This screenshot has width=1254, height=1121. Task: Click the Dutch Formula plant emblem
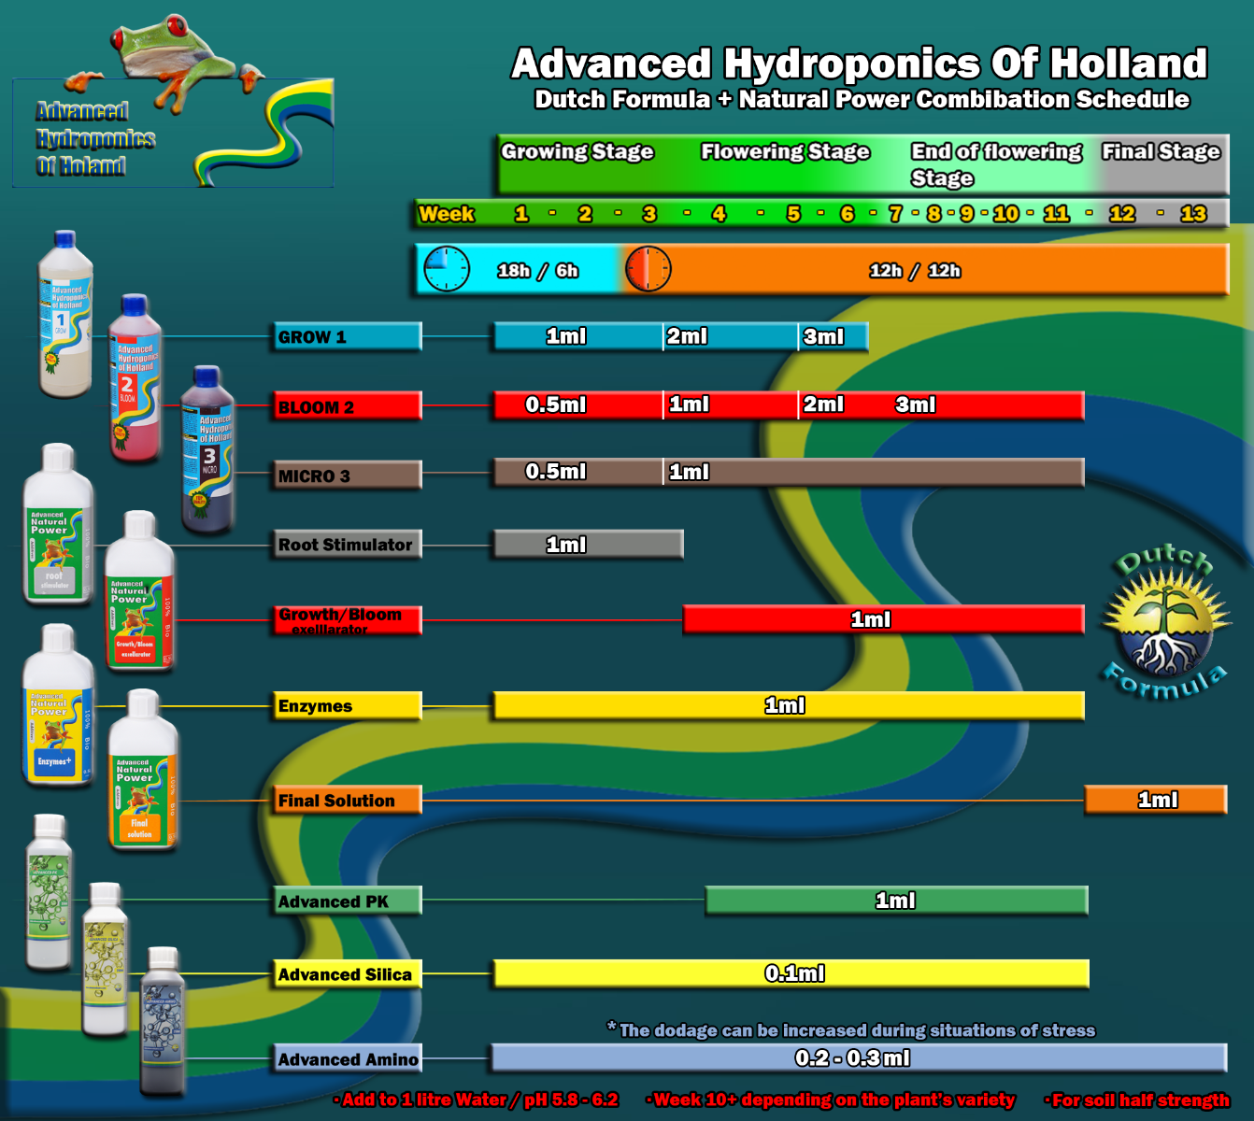click(1165, 624)
